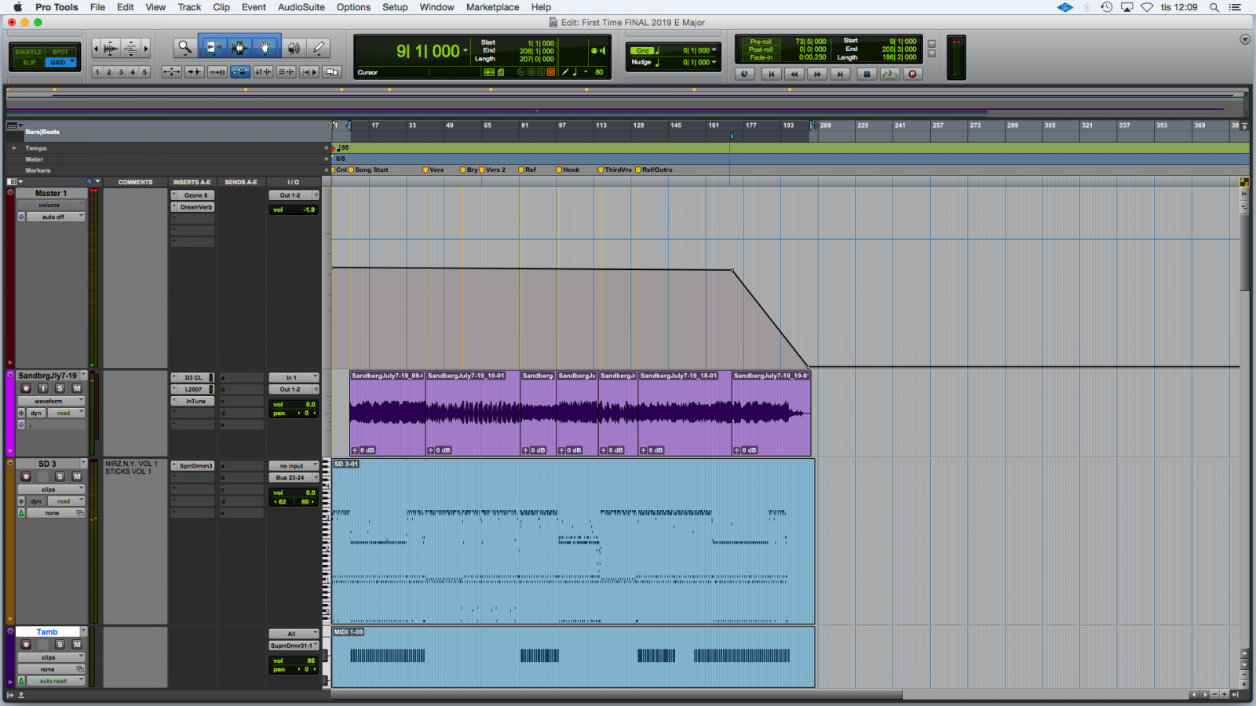
Task: Open the Track menu
Action: pos(189,7)
